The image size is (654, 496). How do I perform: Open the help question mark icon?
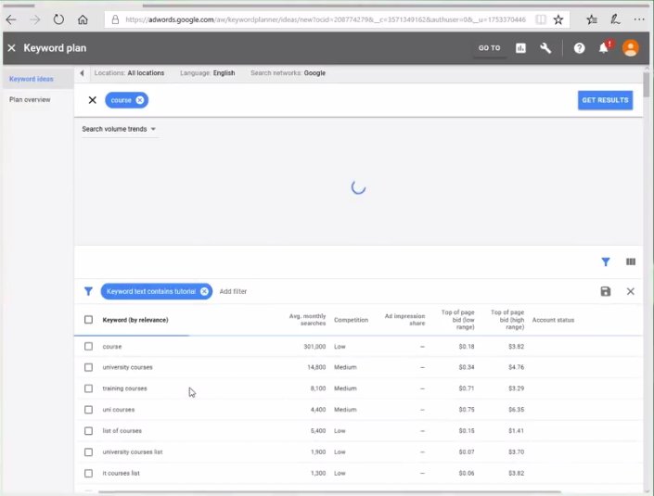point(580,48)
